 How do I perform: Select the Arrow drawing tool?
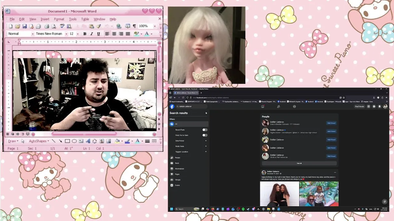60,141
